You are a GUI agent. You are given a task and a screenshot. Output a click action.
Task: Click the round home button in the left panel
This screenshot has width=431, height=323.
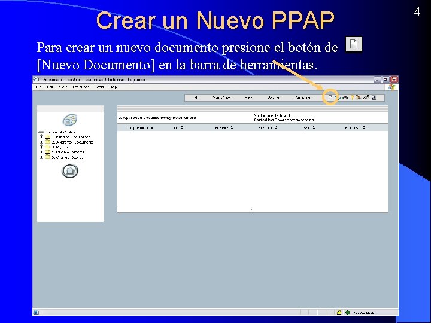(70, 171)
